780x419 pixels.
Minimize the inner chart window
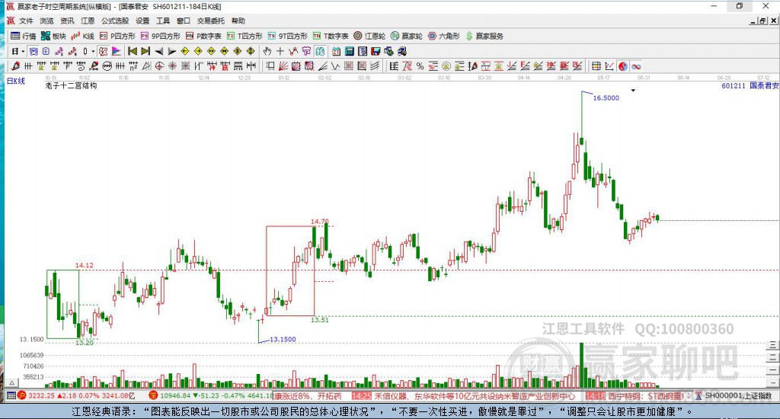point(753,21)
